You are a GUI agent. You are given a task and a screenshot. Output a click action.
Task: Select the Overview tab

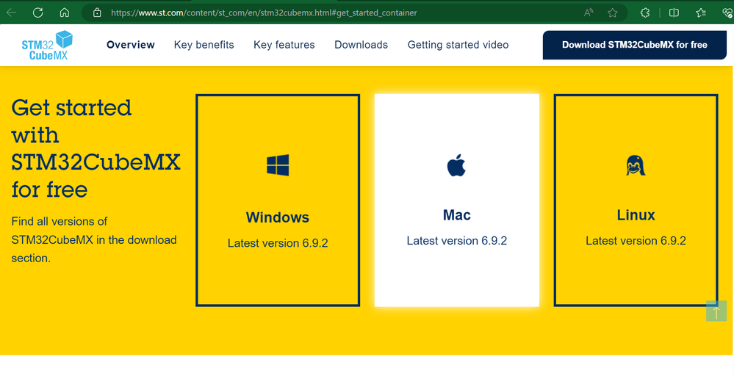click(131, 45)
